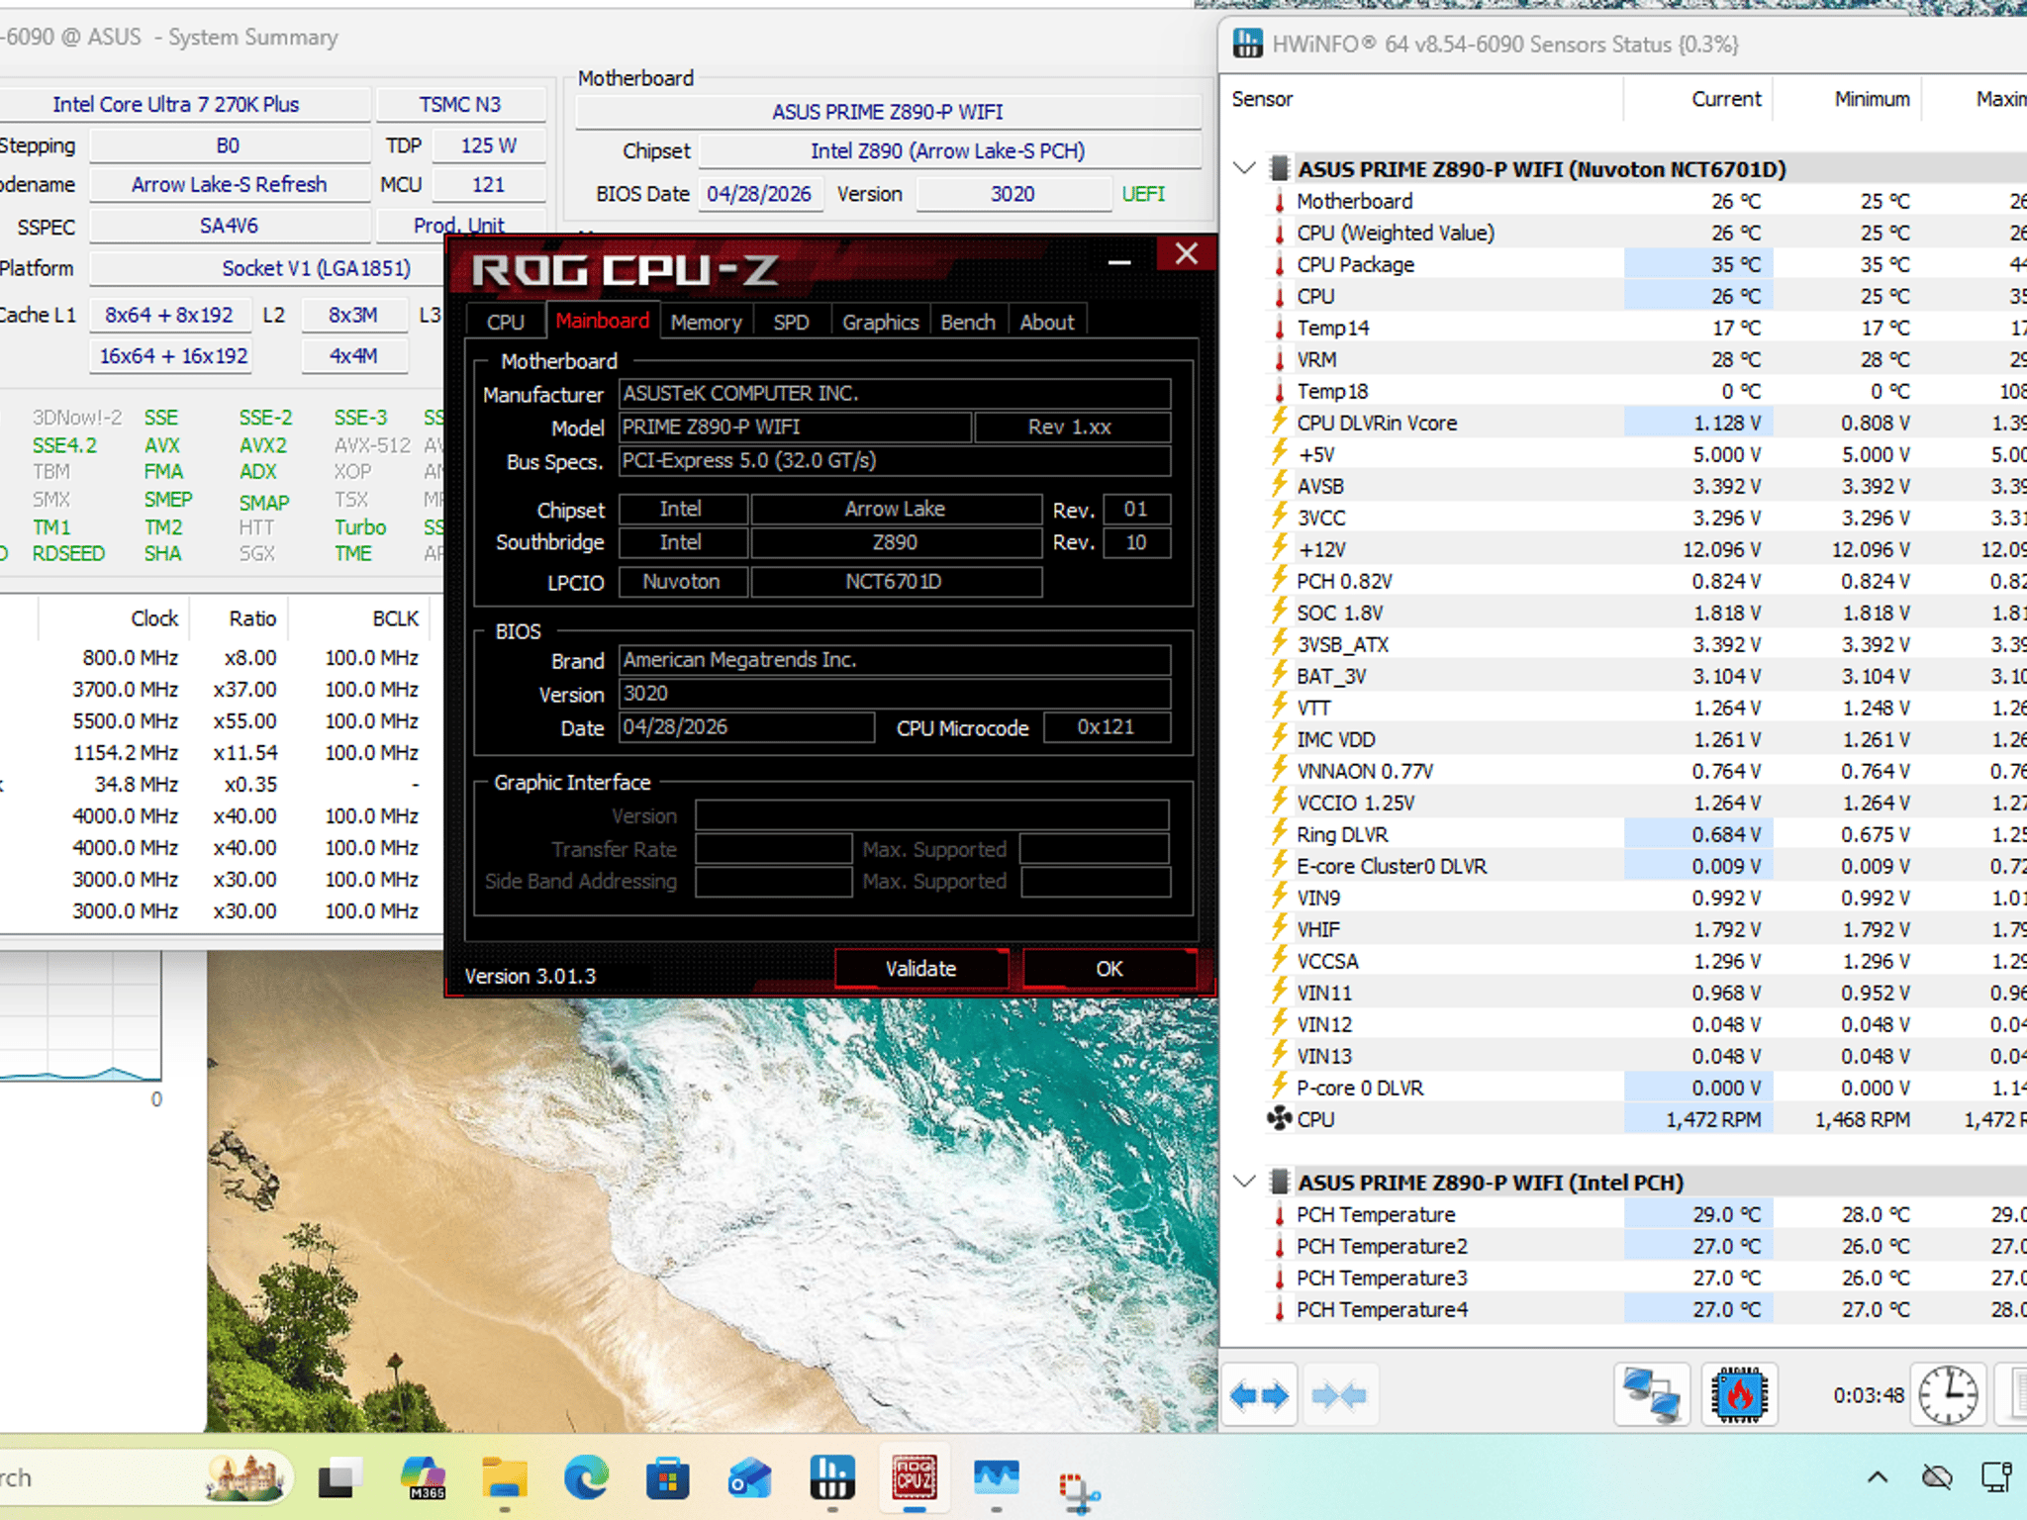Viewport: 2027px width, 1520px height.
Task: Open File Explorer from the taskbar
Action: 505,1478
